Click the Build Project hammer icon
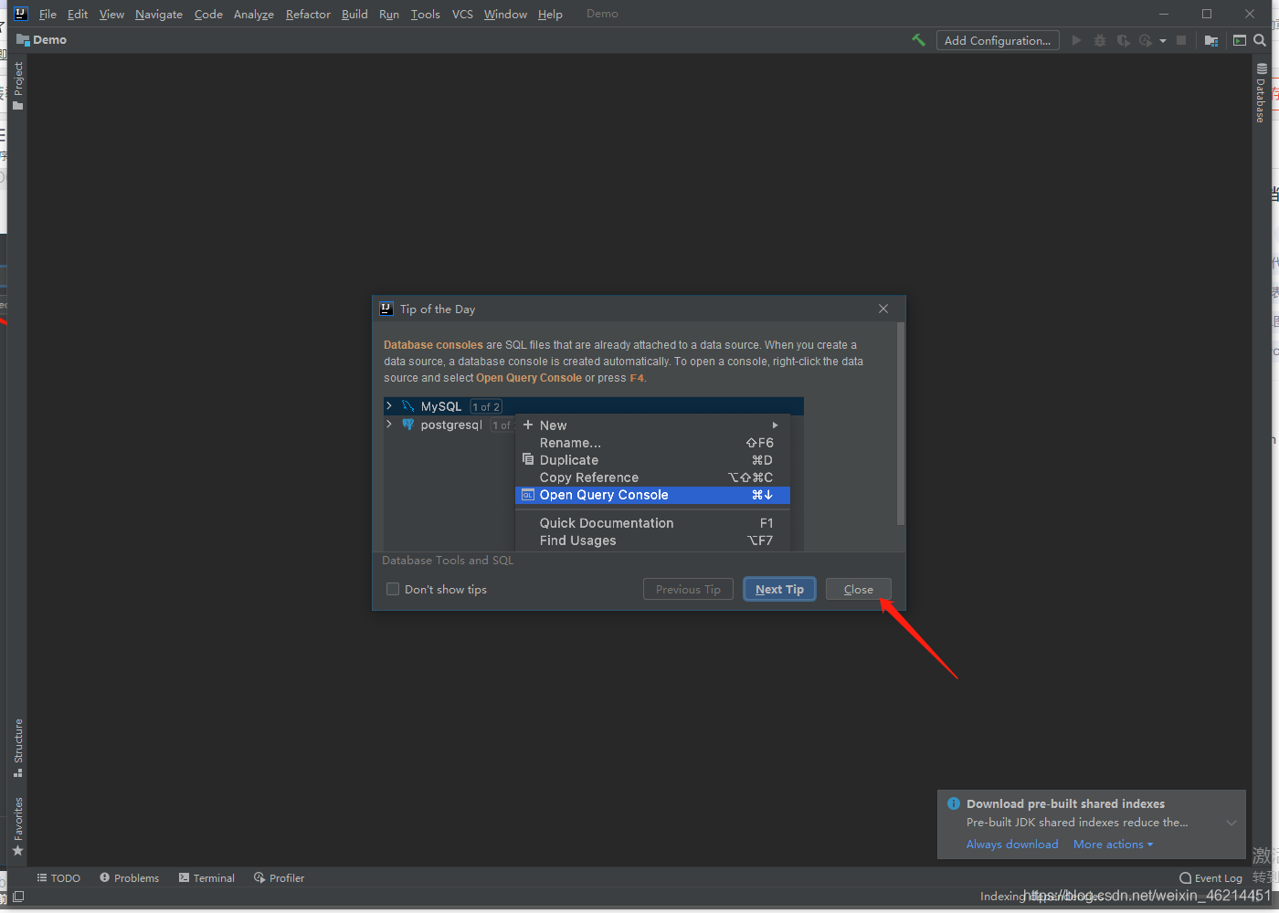The height and width of the screenshot is (913, 1279). 918,40
